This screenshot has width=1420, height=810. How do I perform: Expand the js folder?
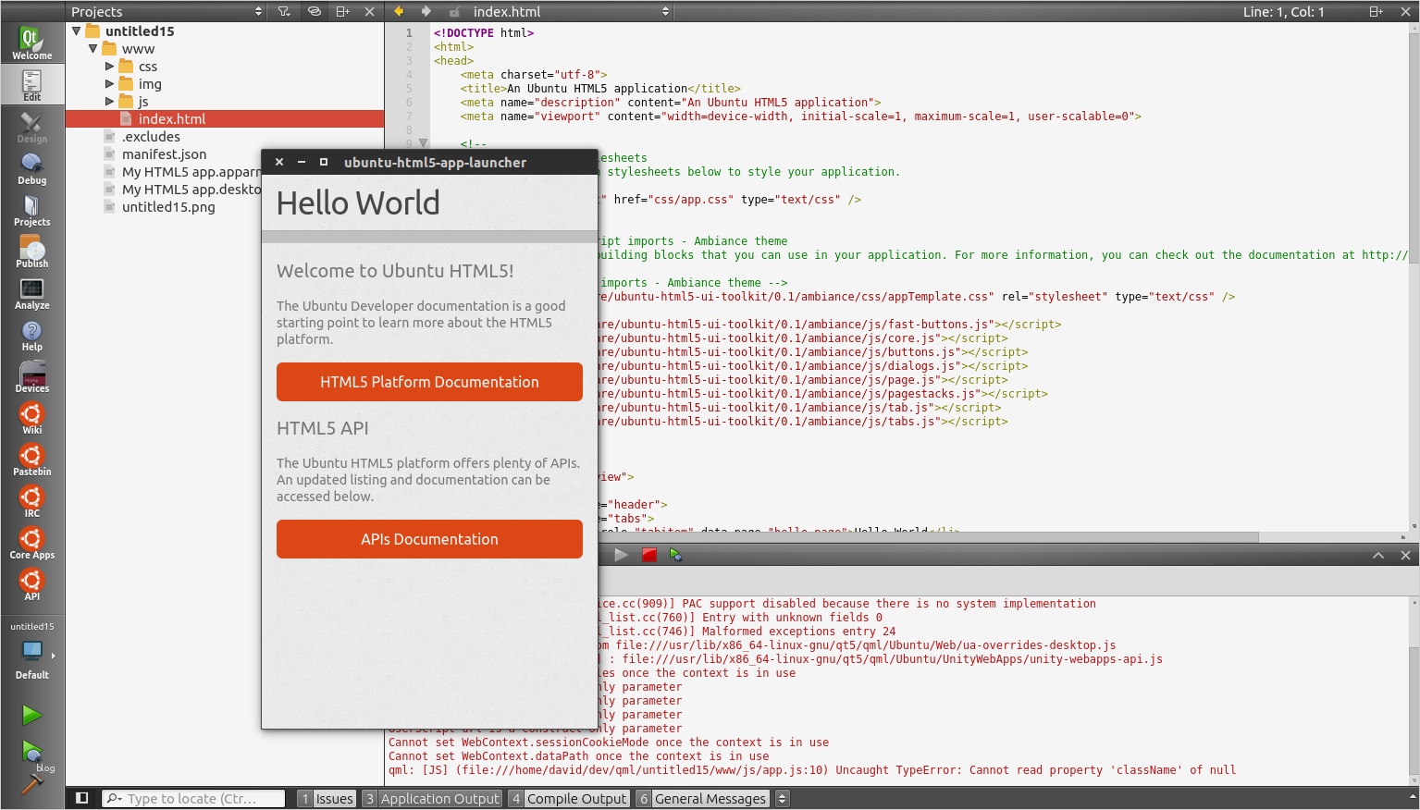coord(110,101)
